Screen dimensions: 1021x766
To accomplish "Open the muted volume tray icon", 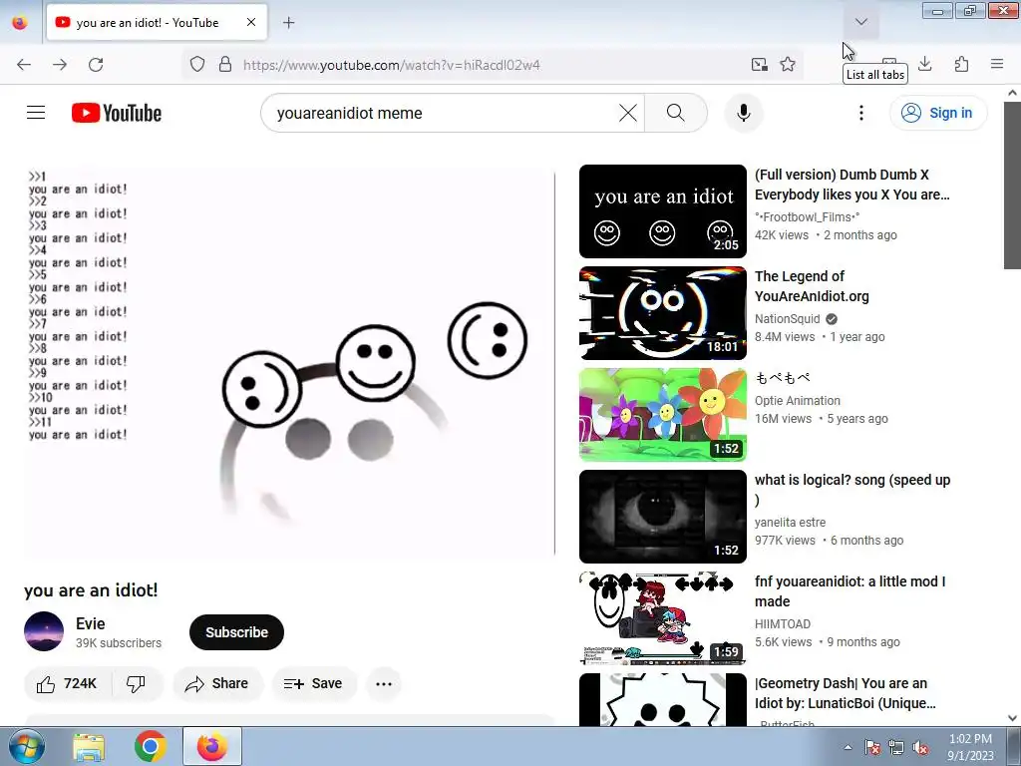I will [920, 747].
